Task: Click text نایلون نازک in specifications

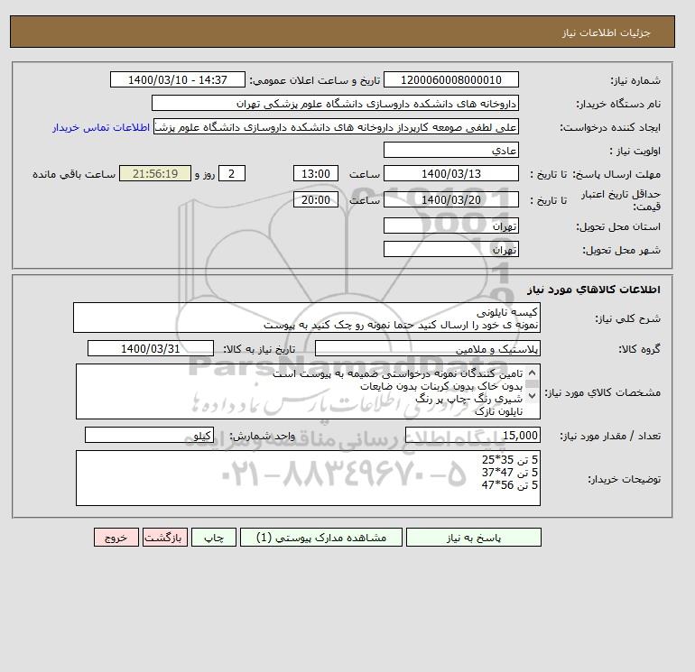Action: pyautogui.click(x=498, y=412)
